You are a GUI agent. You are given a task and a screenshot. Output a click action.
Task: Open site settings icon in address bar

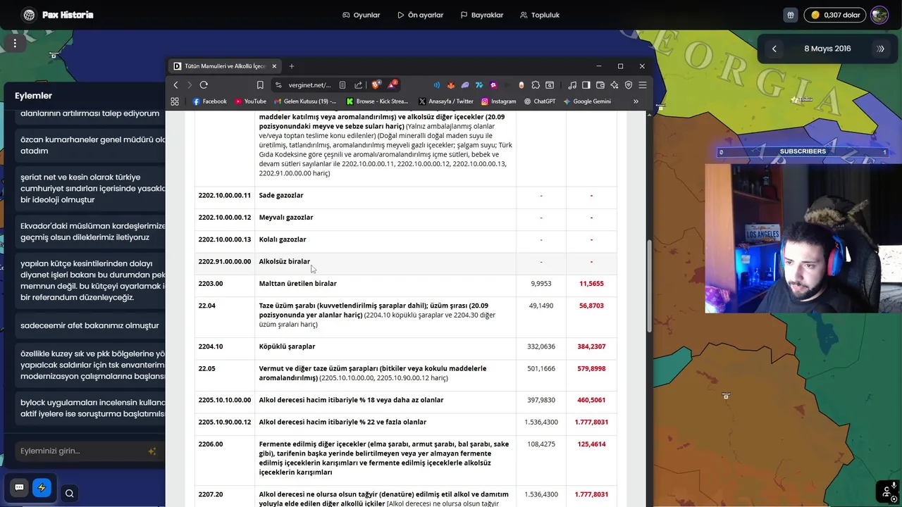(278, 84)
